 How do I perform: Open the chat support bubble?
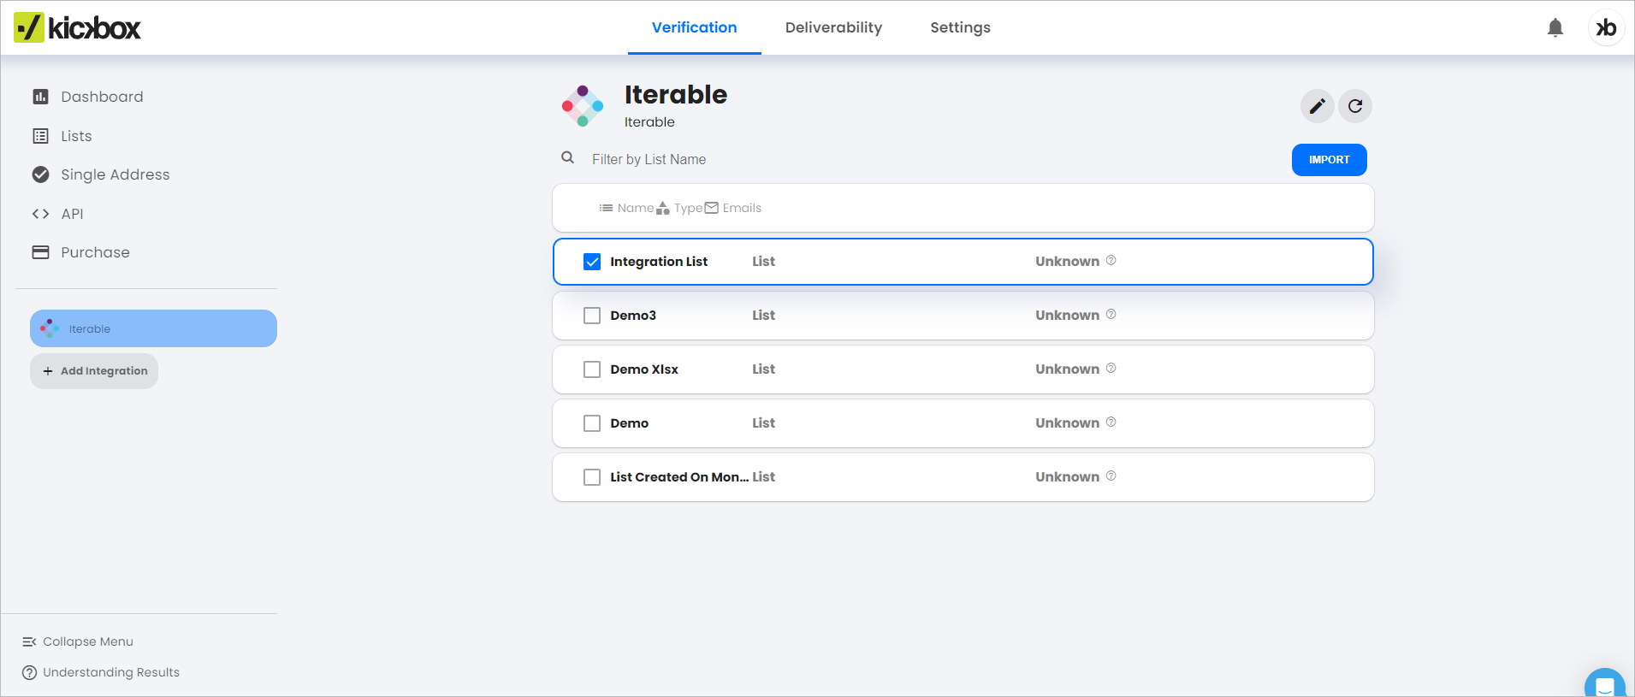(x=1605, y=684)
